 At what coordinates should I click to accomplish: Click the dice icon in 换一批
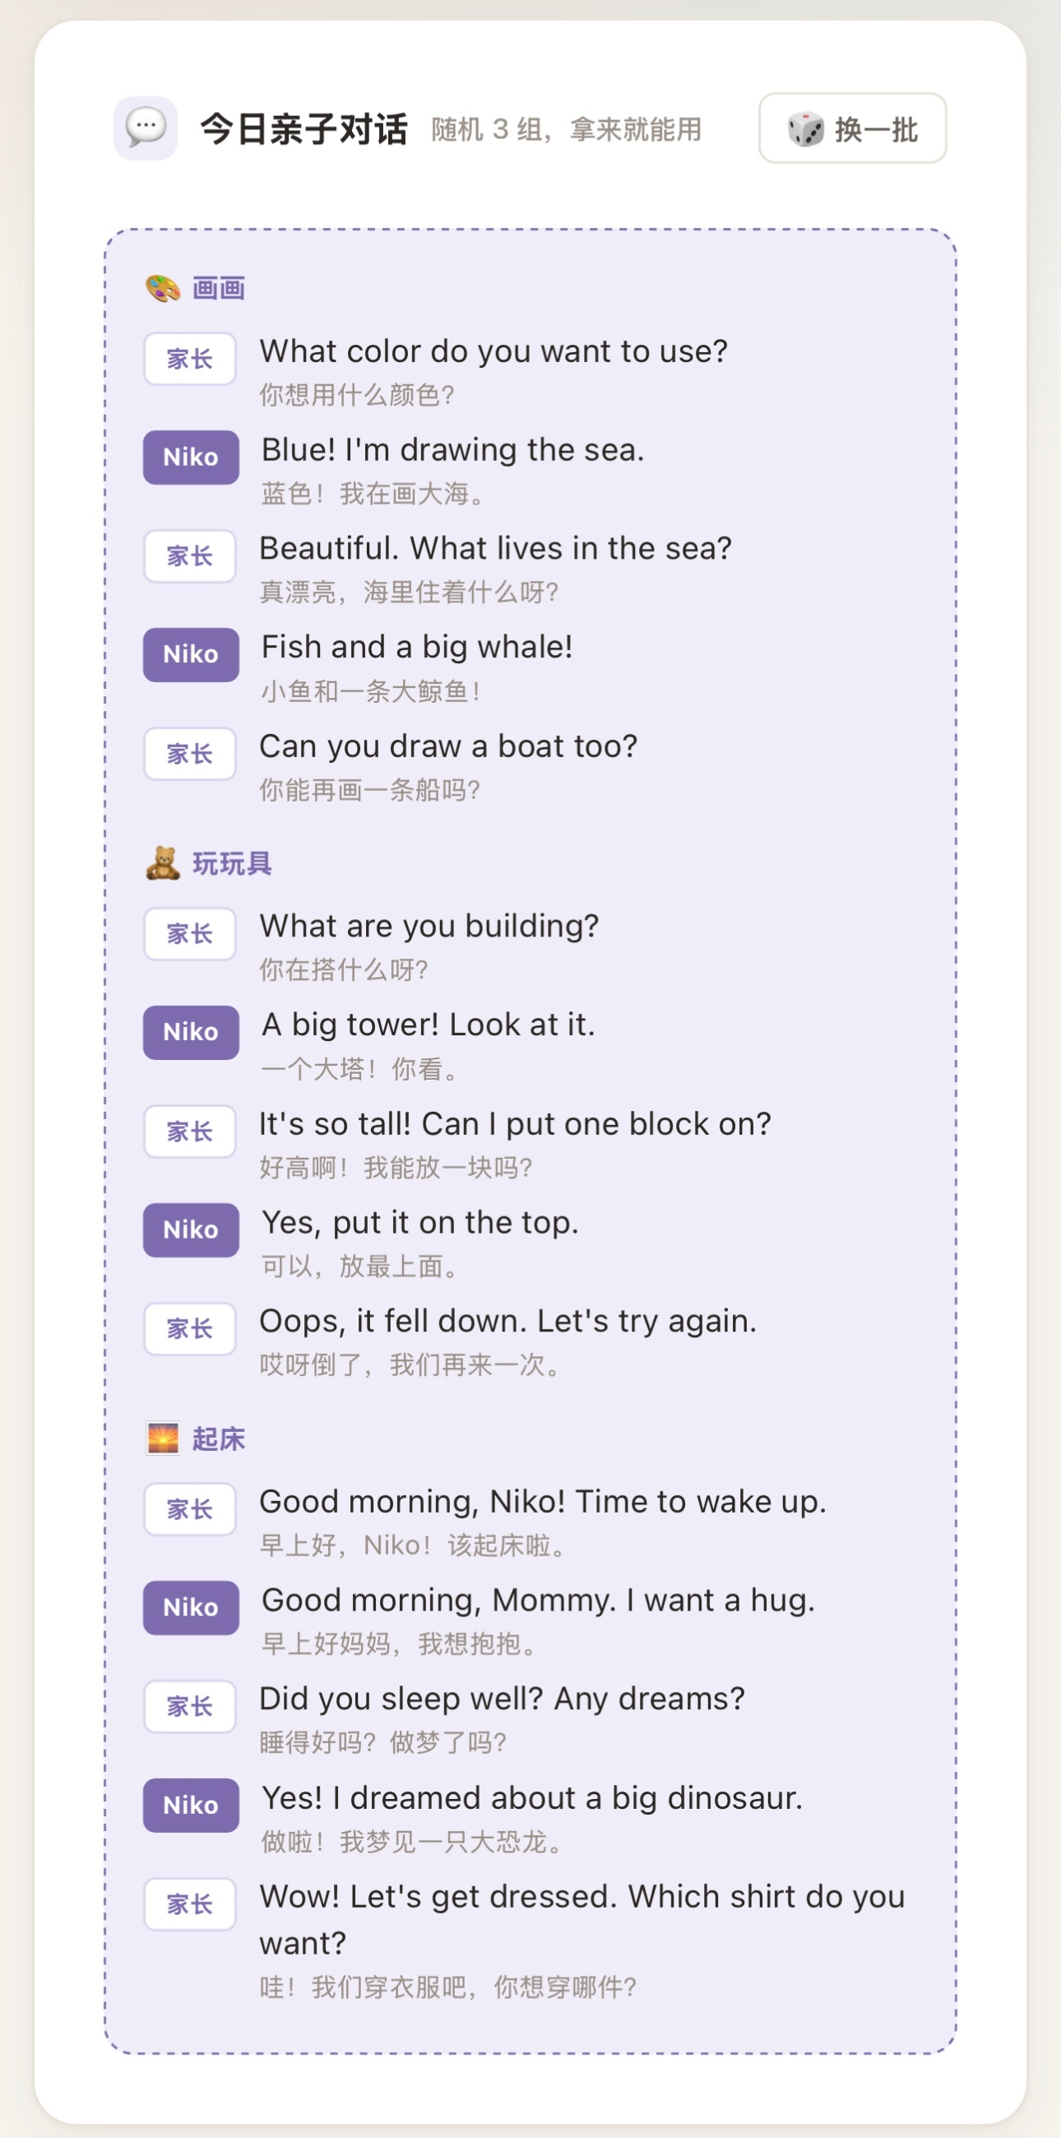click(804, 129)
